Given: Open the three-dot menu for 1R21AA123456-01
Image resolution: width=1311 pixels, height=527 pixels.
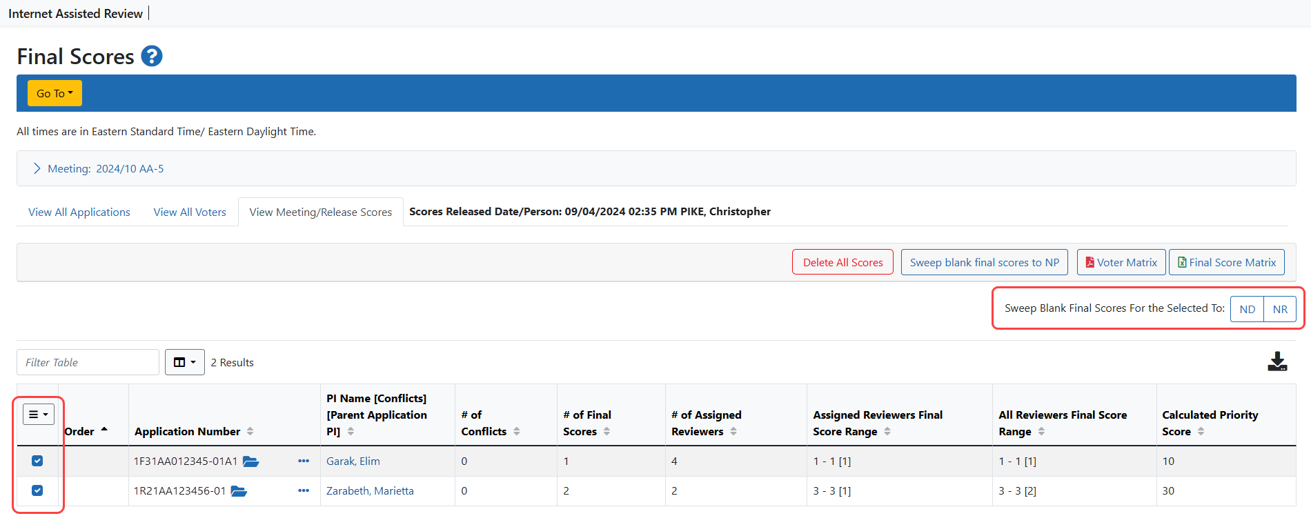Looking at the screenshot, I should click(304, 490).
